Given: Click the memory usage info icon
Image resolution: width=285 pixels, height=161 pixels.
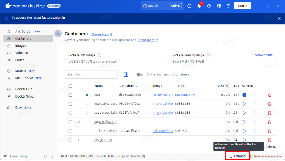Looking at the screenshot, I should click(208, 55).
